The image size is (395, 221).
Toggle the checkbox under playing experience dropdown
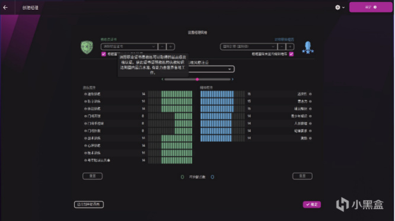[291, 54]
